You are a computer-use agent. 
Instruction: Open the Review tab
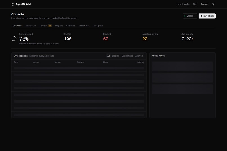pos(45,26)
